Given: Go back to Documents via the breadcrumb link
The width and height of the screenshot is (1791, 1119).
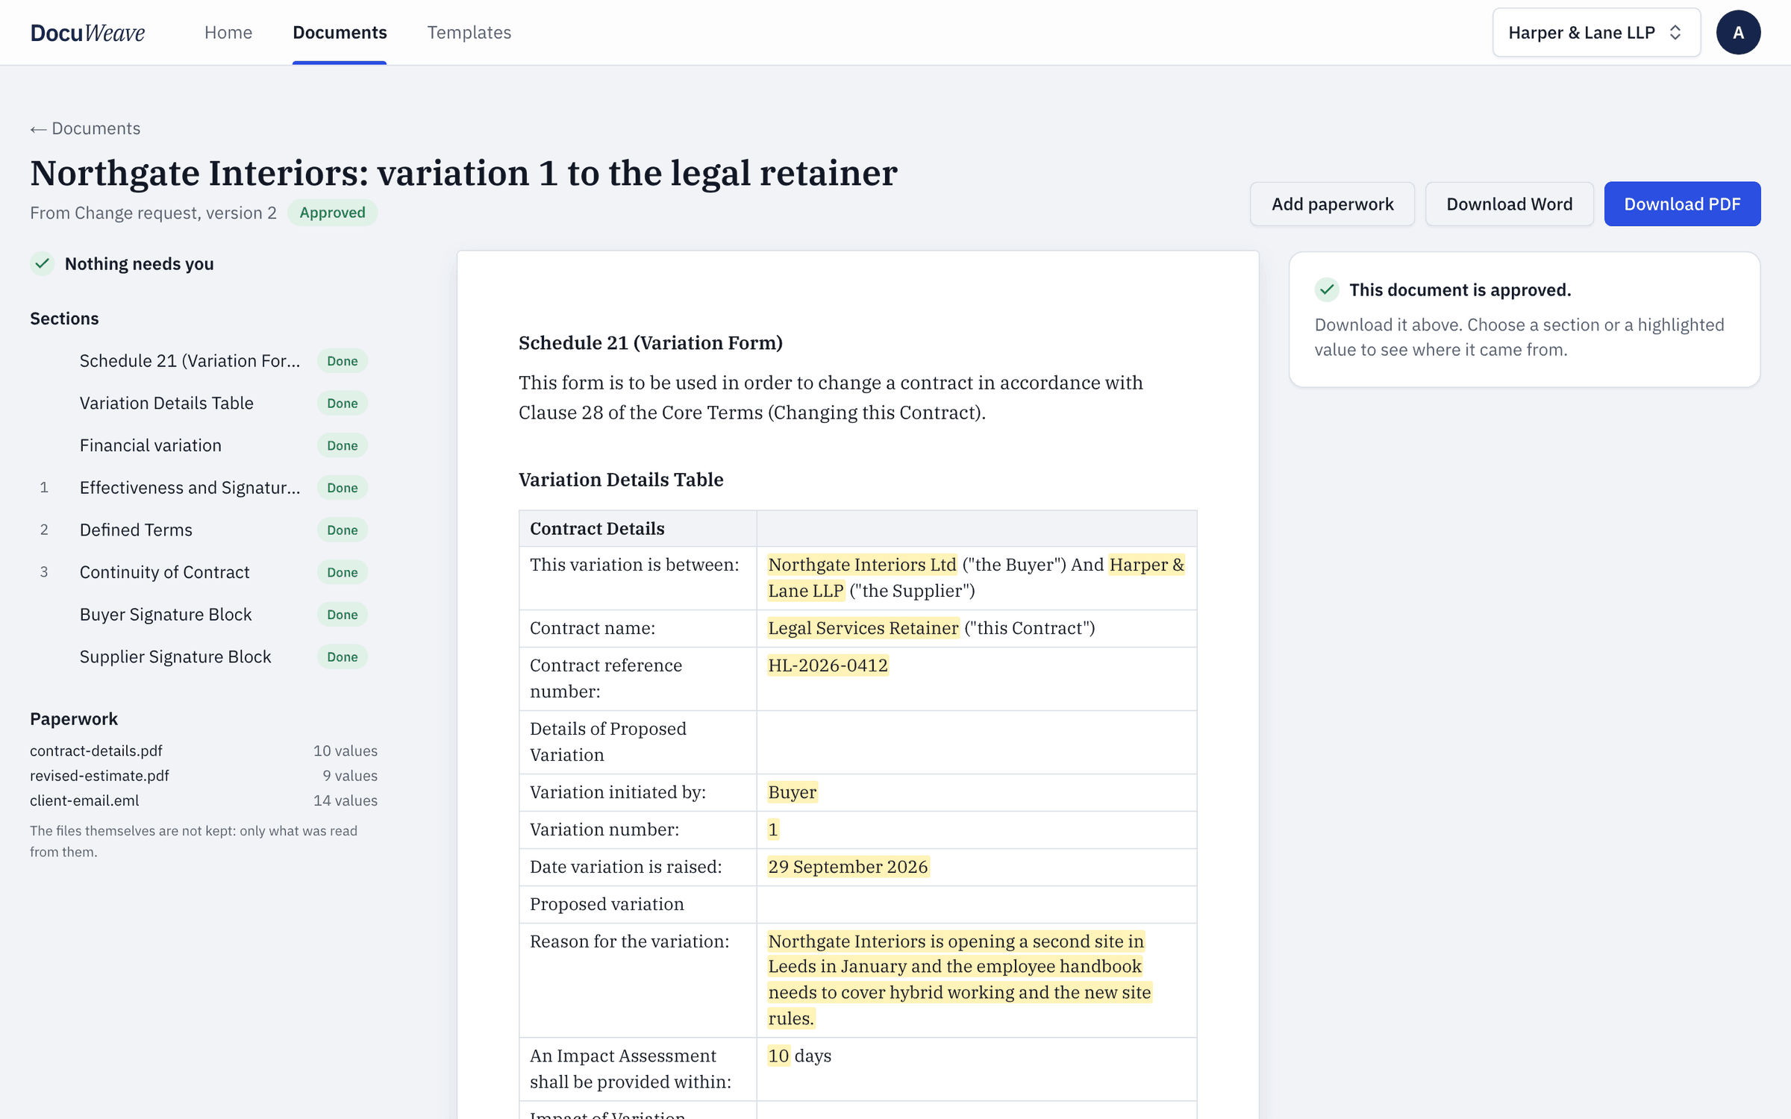Looking at the screenshot, I should [85, 128].
